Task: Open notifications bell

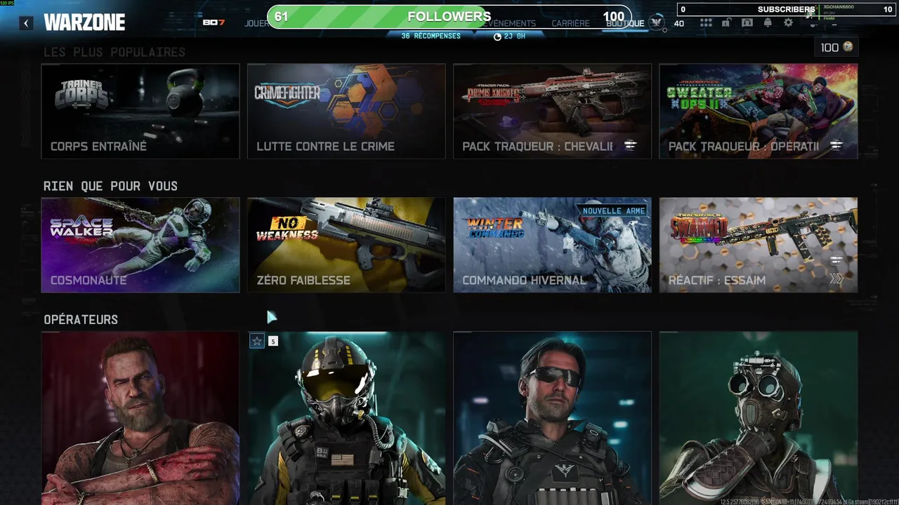Action: pyautogui.click(x=768, y=22)
